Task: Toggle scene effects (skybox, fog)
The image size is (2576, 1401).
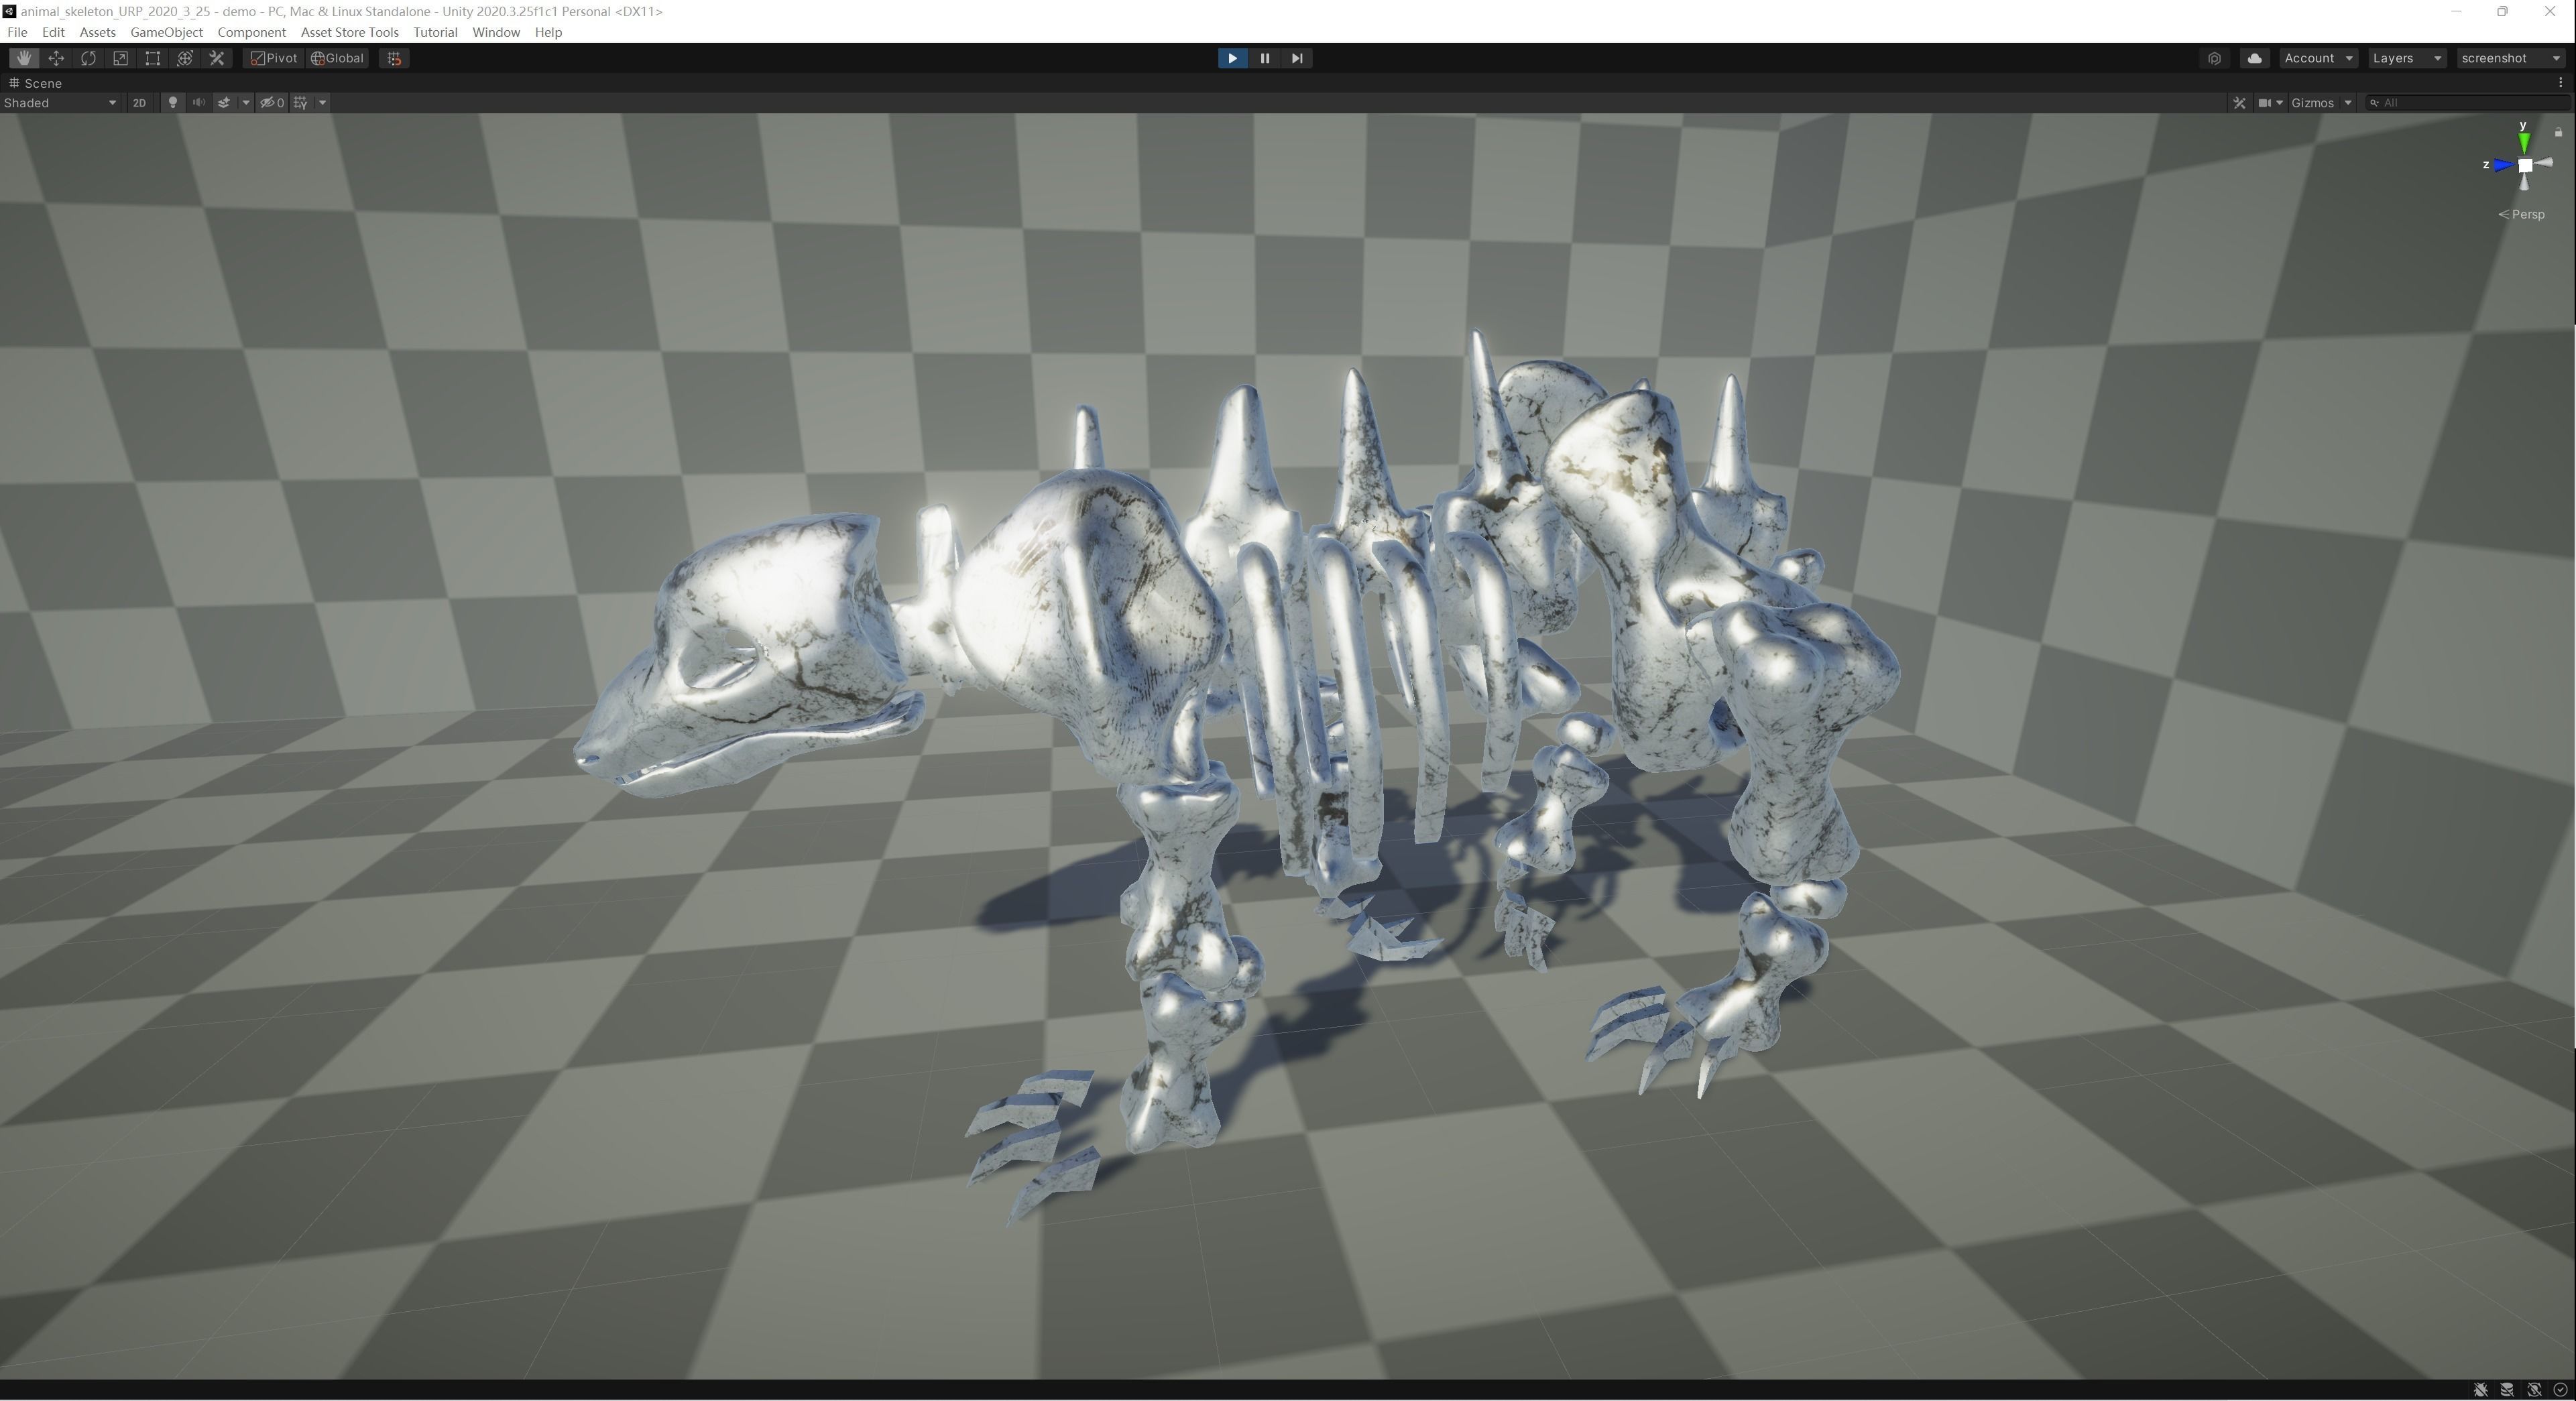Action: click(224, 102)
